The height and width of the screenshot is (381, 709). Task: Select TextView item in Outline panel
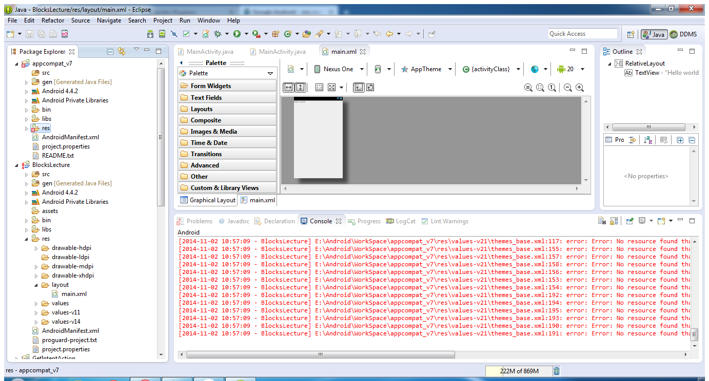[x=661, y=73]
